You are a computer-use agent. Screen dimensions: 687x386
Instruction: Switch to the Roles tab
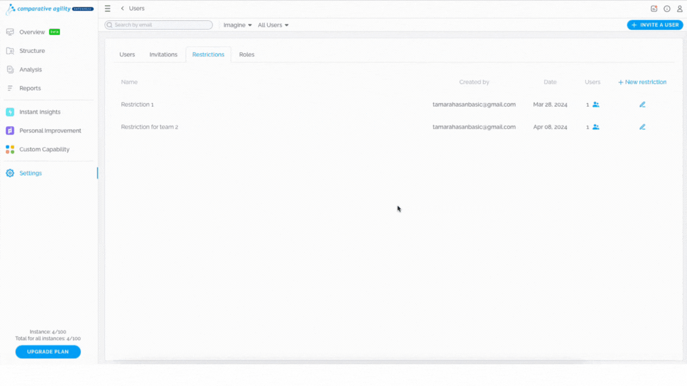pyautogui.click(x=247, y=55)
